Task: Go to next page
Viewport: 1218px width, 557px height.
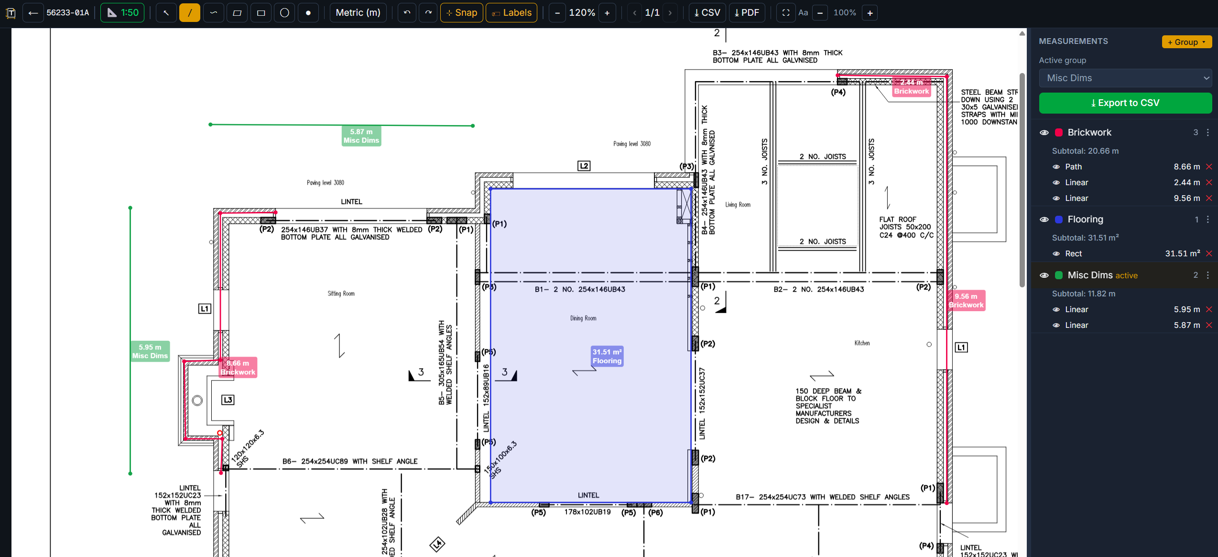Action: (x=670, y=13)
